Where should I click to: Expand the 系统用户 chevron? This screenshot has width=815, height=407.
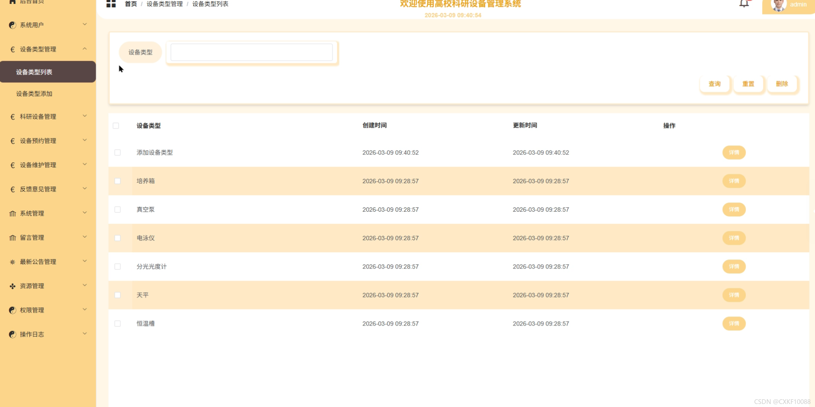pos(85,25)
